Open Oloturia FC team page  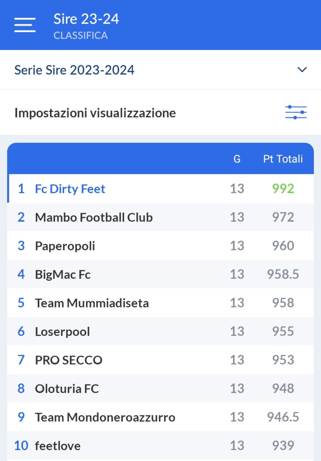pos(67,388)
